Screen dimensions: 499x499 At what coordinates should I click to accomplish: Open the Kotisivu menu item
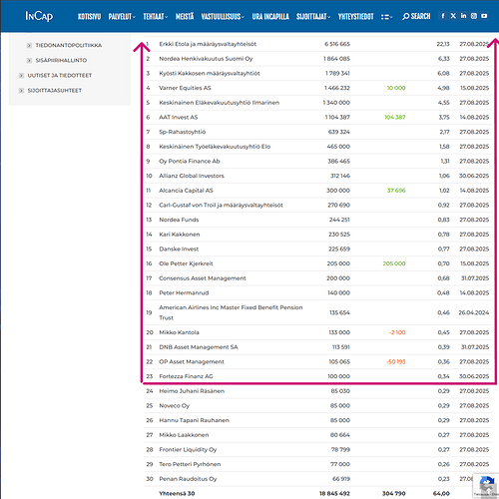point(89,17)
